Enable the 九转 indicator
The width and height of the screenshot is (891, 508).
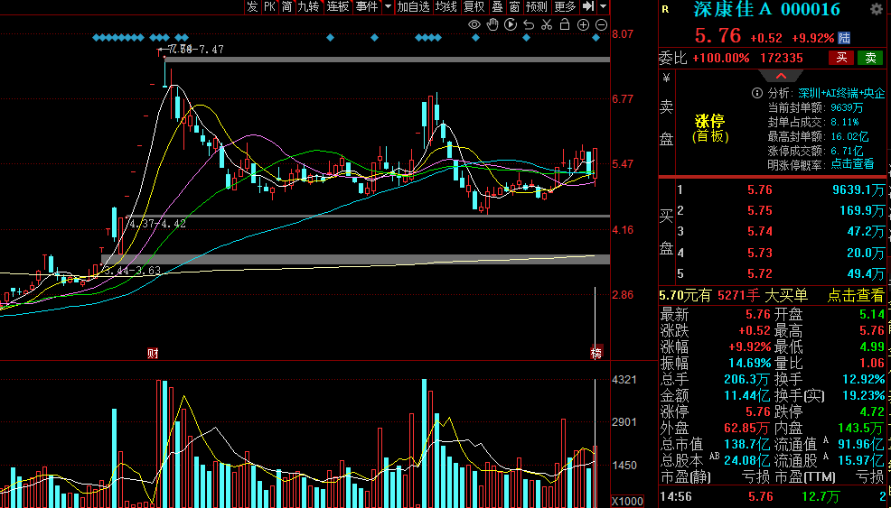[308, 6]
